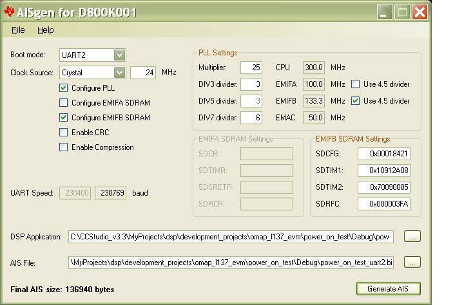The image size is (464, 305).
Task: Browse for AIS File output
Action: click(x=412, y=262)
